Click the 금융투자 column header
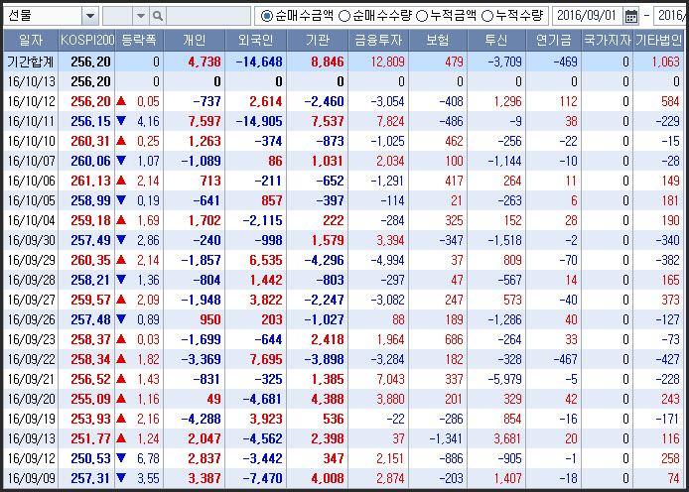The height and width of the screenshot is (492, 689). tap(378, 41)
